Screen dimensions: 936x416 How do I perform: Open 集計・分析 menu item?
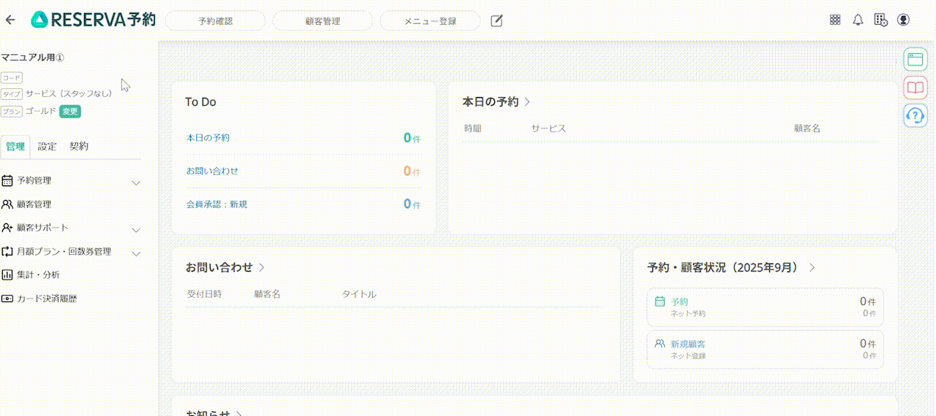click(x=39, y=275)
